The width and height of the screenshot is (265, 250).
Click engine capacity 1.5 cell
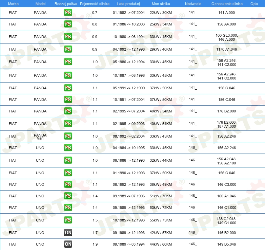(95, 220)
